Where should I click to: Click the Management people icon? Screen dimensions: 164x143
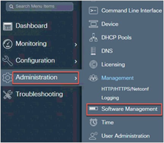click(93, 78)
